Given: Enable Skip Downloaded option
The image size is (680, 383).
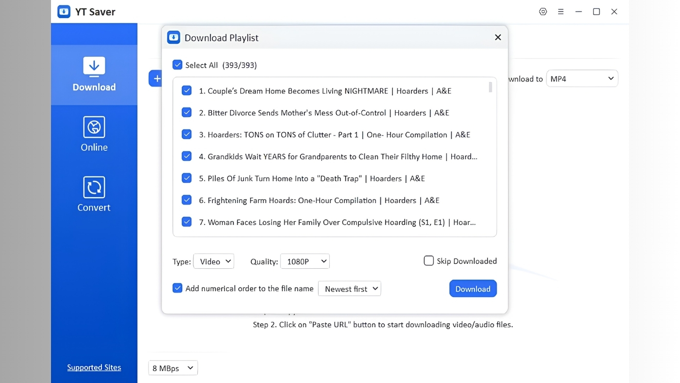Looking at the screenshot, I should (x=428, y=261).
